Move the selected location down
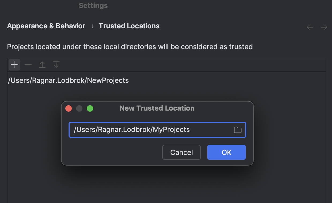Image resolution: width=332 pixels, height=203 pixels. 56,64
